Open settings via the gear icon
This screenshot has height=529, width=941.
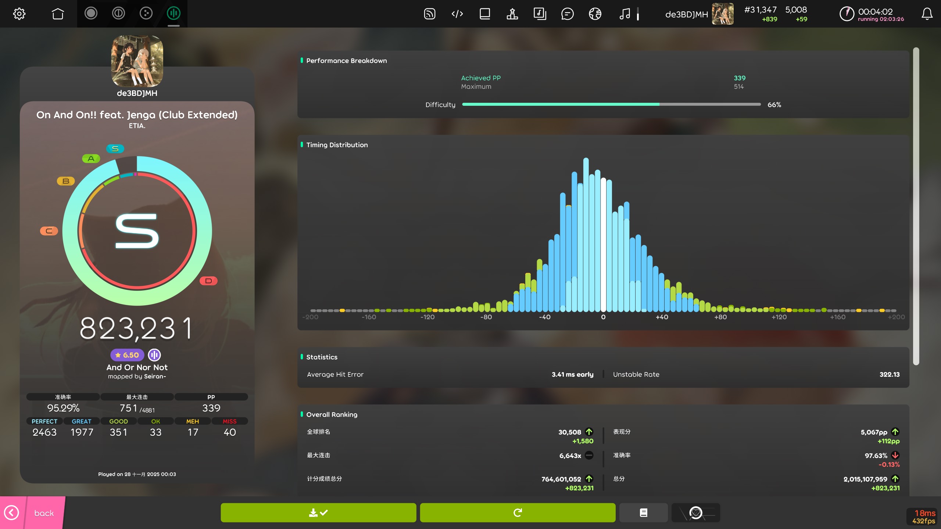(19, 14)
